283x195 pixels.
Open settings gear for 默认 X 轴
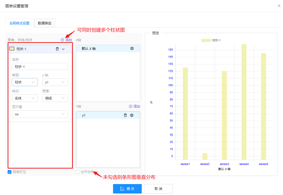[132, 49]
